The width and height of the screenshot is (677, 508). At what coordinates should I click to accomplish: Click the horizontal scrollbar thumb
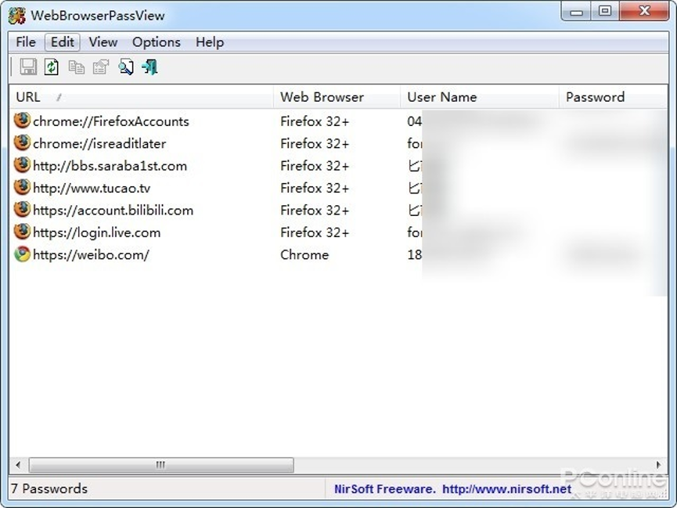pos(161,465)
